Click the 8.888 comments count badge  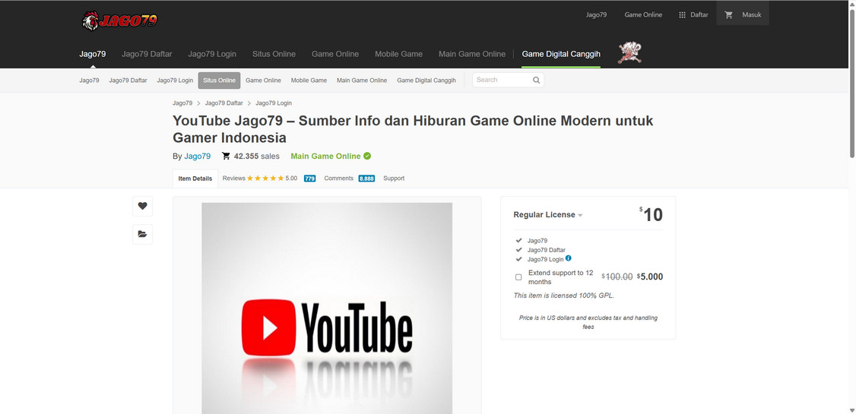tap(366, 179)
